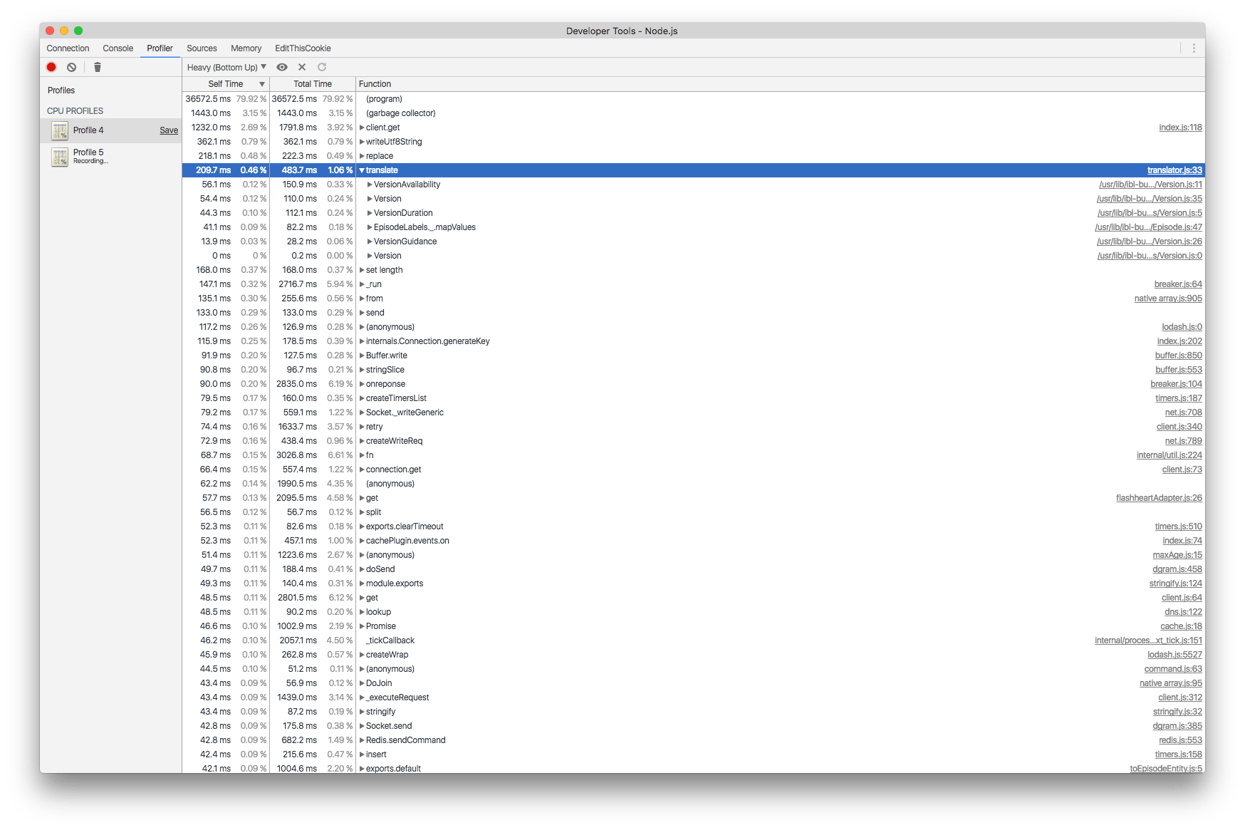1245x830 pixels.
Task: Select the (garbage collector) row
Action: [693, 113]
